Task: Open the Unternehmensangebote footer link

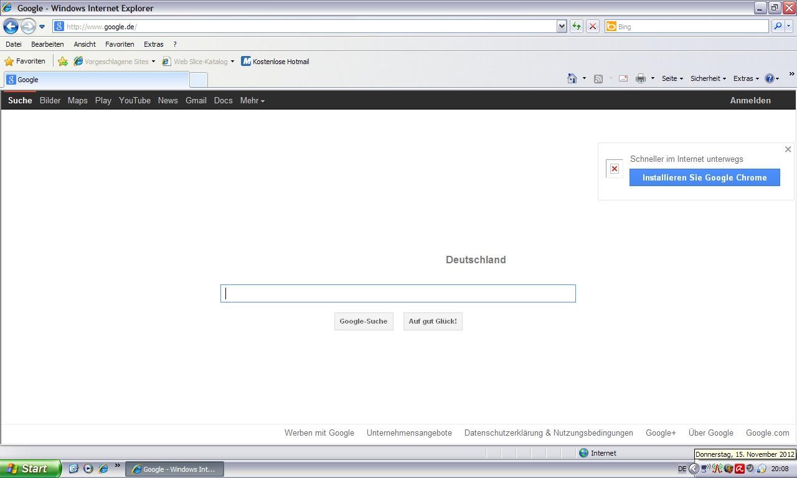Action: click(x=409, y=433)
